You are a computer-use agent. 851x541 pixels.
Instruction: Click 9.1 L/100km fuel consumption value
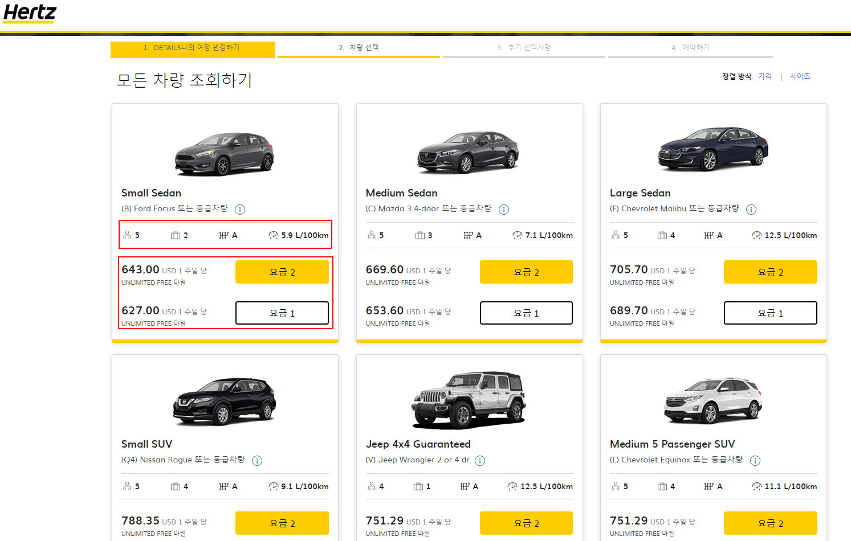(x=305, y=486)
